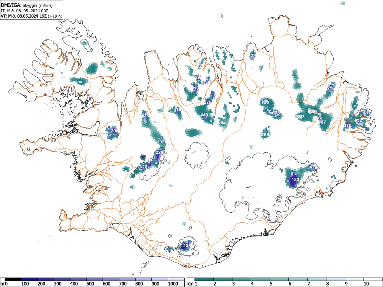
Task: Click the title text 'DMI/IGA: Skyggni (m/km)'
Action: (x=27, y=5)
